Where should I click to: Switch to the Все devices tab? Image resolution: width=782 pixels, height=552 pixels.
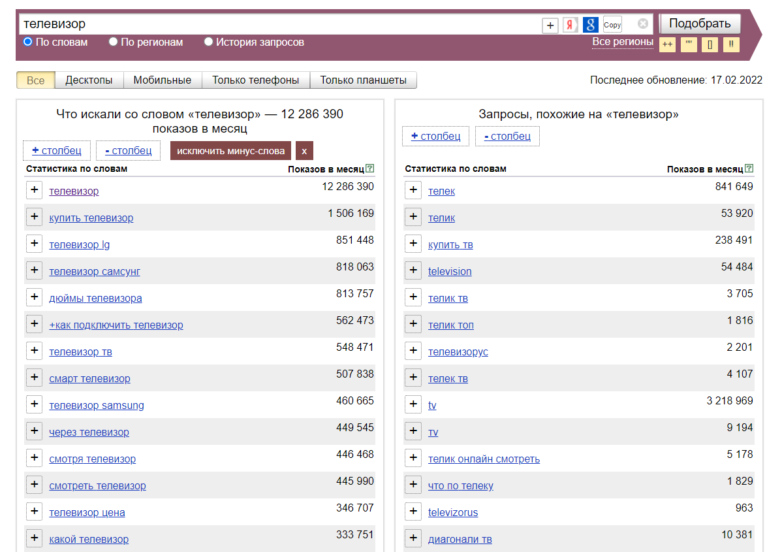35,80
